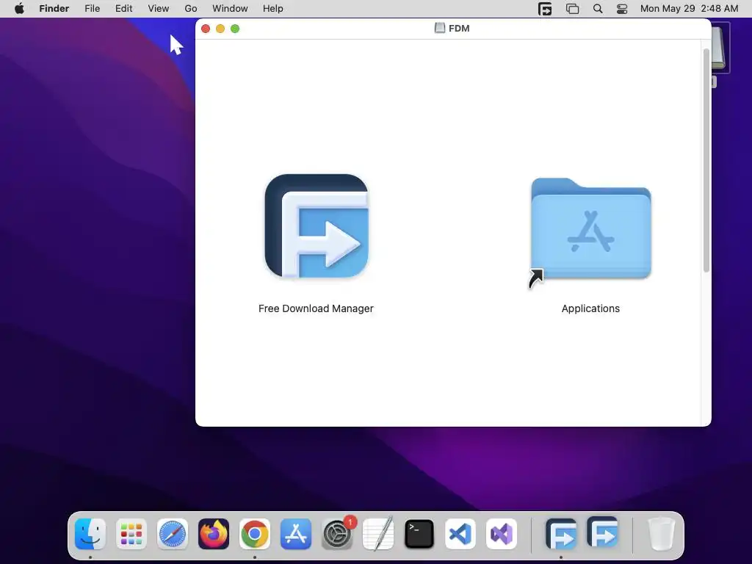The width and height of the screenshot is (752, 564).
Task: Open the Apple menu
Action: 19,8
